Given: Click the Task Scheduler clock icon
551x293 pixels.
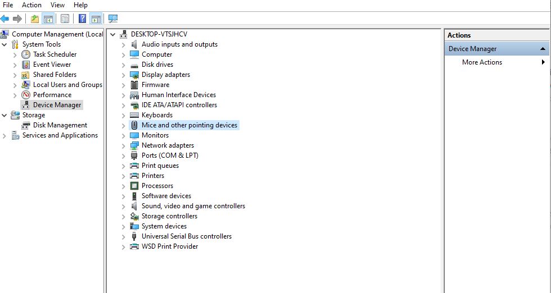Looking at the screenshot, I should (x=26, y=54).
